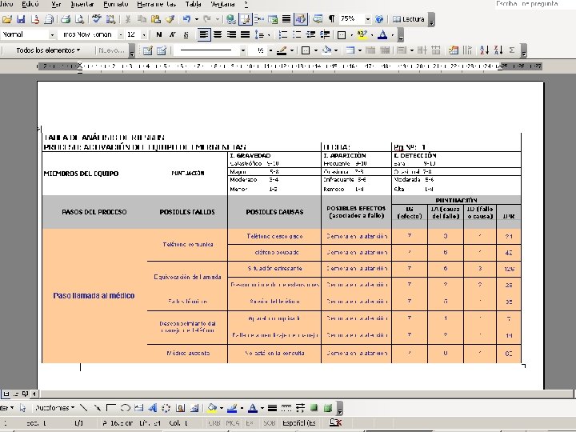Insert a text box
The width and height of the screenshot is (576, 432).
tap(138, 408)
